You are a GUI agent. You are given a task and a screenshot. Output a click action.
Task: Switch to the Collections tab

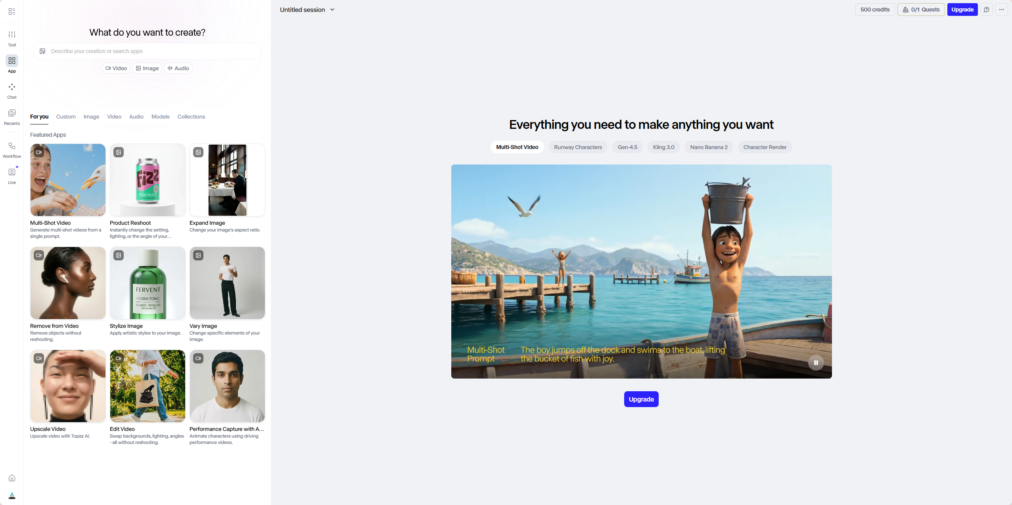191,117
